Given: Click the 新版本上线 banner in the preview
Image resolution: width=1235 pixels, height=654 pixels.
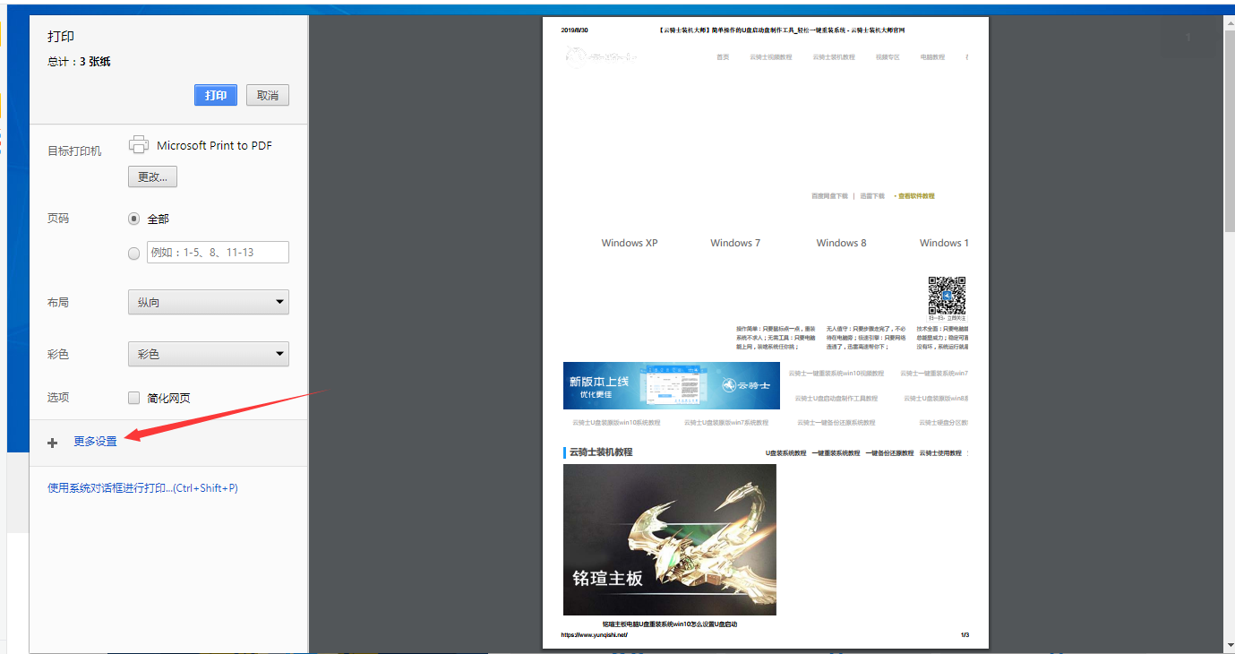Looking at the screenshot, I should click(671, 383).
